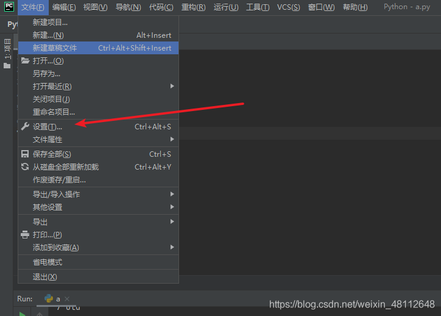Image resolution: width=441 pixels, height=316 pixels.
Task: Choose 关闭项目(J) menu entry
Action: click(x=99, y=99)
